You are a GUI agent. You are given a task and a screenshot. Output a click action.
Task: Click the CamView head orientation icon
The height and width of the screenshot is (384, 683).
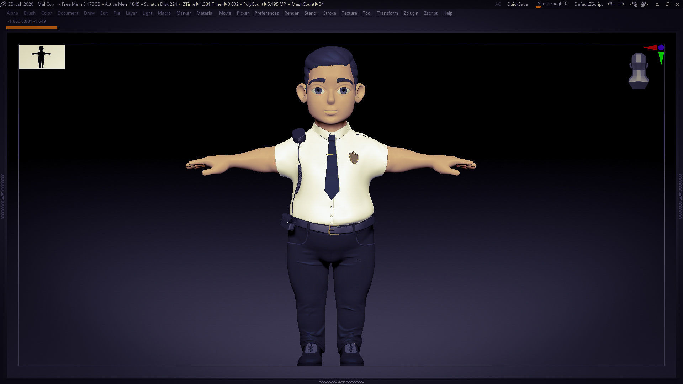[x=639, y=71]
